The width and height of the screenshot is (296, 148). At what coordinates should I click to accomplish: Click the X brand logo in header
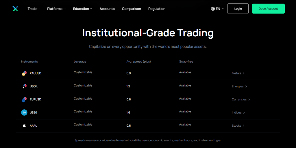tap(15, 9)
